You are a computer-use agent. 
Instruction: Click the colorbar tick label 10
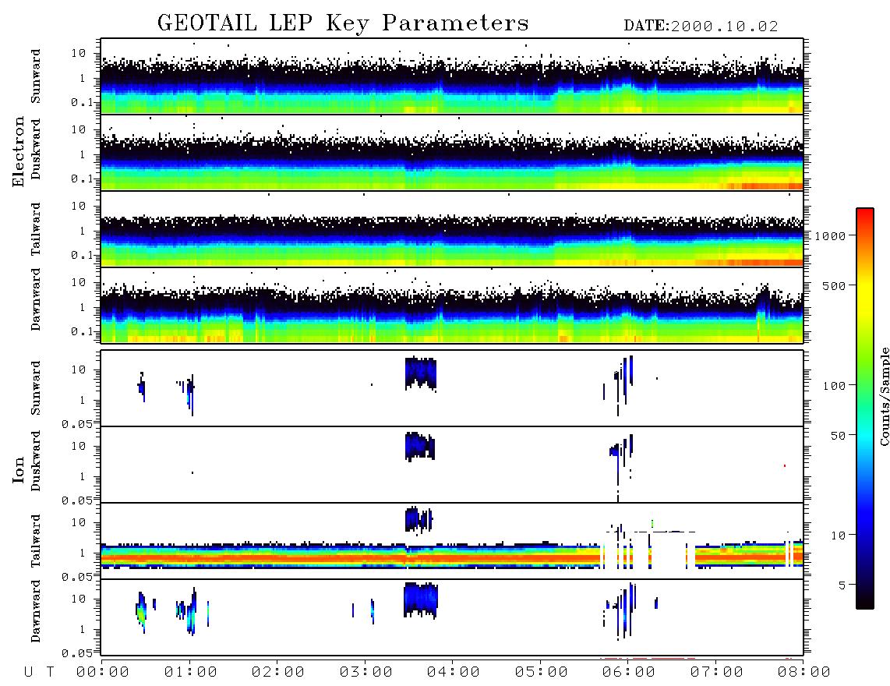[839, 536]
